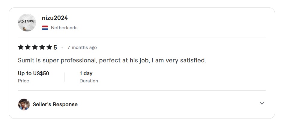This screenshot has height=123, width=284.
Task: Click the '7 months ago' timestamp
Action: (x=82, y=47)
